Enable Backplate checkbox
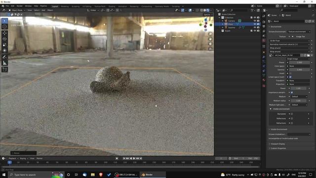The image size is (316, 178). 292,114
